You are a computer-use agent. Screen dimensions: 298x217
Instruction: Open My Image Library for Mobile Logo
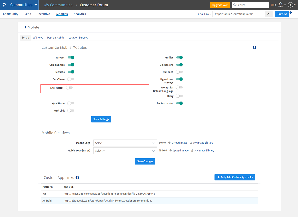[x=202, y=143]
